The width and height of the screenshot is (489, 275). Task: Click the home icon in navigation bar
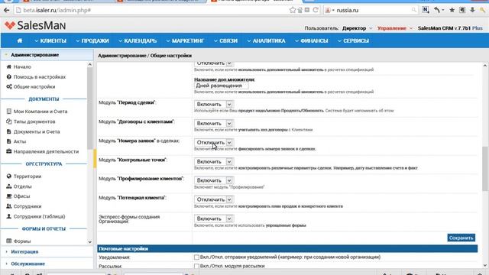click(20, 40)
